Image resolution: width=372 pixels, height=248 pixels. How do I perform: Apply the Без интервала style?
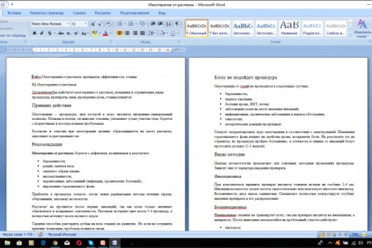(220, 28)
